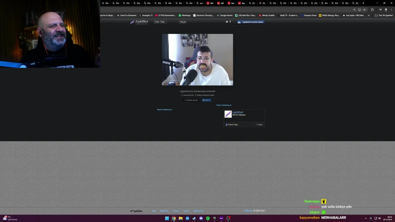Click the volume speaker icon in system tray
This screenshot has width=395, height=222.
click(x=379, y=218)
